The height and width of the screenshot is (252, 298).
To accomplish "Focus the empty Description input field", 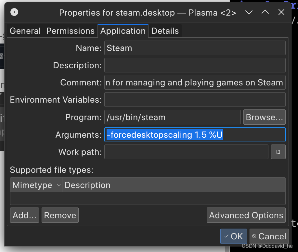I will pos(195,65).
